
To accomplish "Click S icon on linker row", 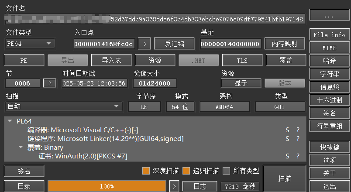I will coord(287,138).
